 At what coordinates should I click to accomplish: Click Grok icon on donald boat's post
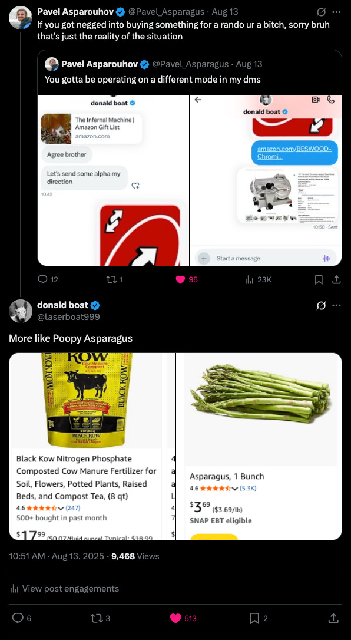[321, 305]
